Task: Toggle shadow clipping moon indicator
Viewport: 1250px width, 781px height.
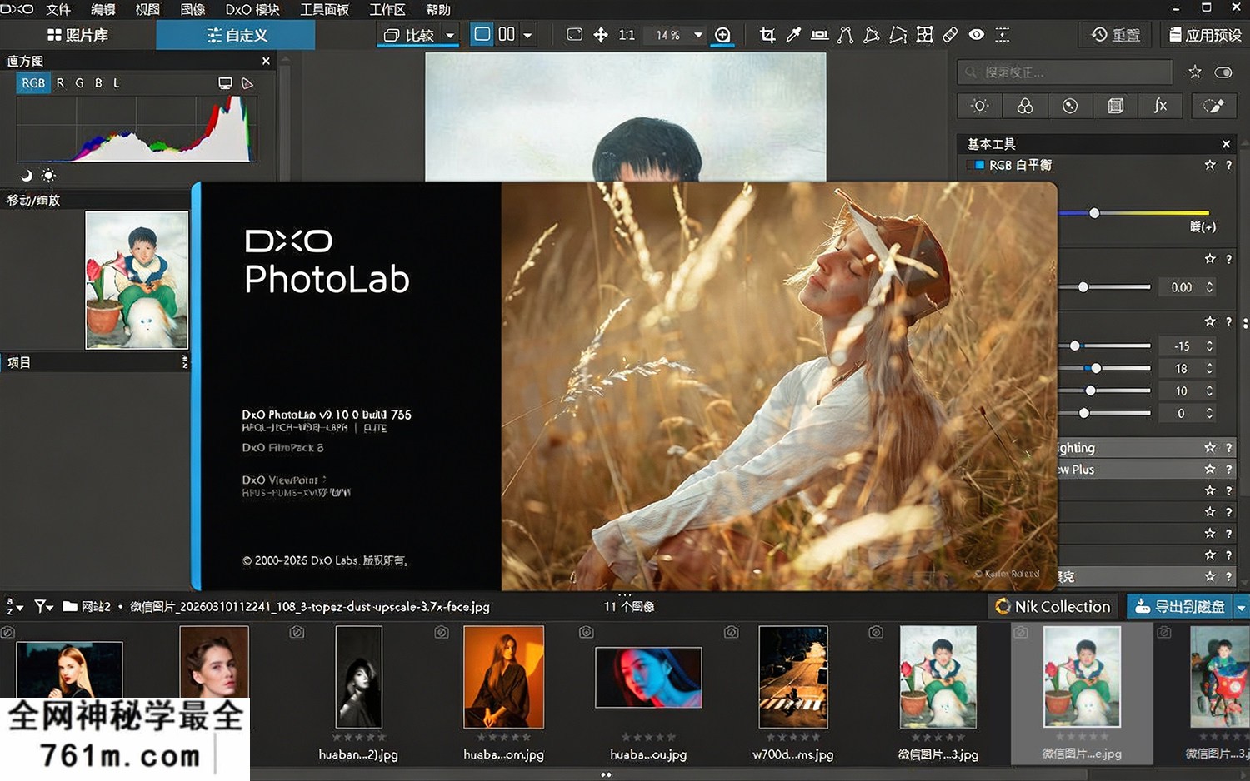Action: click(x=27, y=176)
